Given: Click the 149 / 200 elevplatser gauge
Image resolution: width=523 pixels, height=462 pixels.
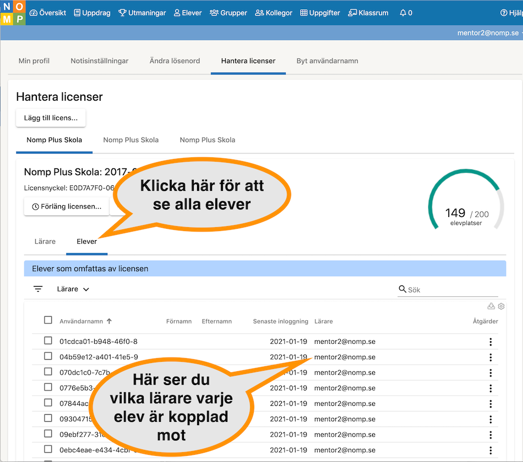Looking at the screenshot, I should pos(466,200).
